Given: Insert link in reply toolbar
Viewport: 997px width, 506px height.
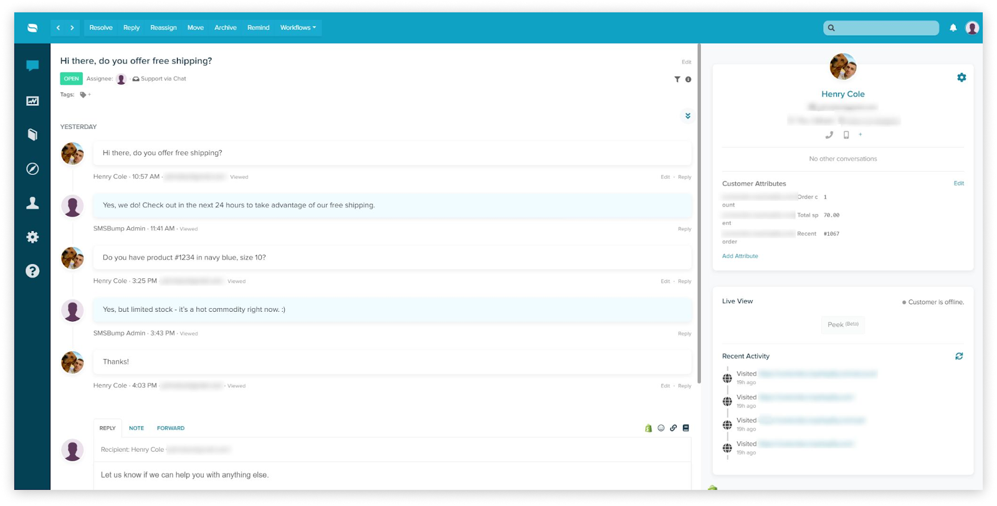Looking at the screenshot, I should pos(674,428).
